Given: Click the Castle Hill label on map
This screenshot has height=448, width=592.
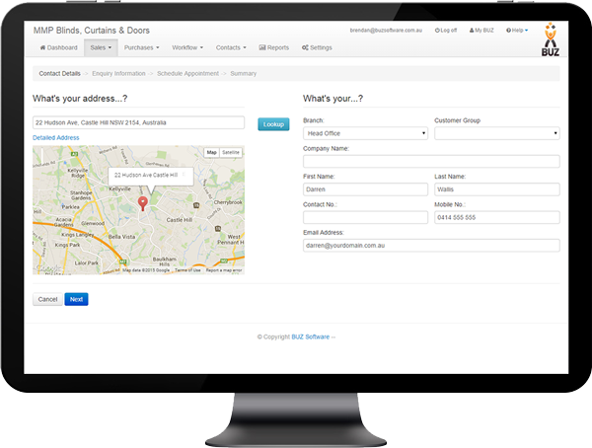Looking at the screenshot, I should pos(180,219).
